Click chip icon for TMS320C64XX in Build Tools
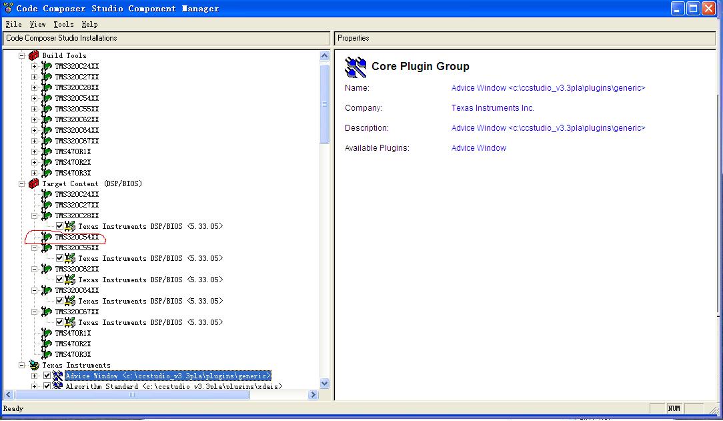This screenshot has height=421, width=723. pyautogui.click(x=47, y=130)
